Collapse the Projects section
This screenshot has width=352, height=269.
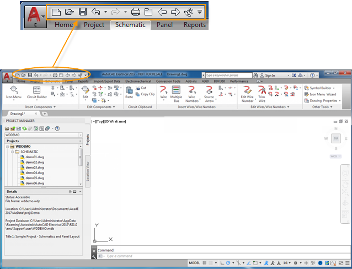[x=80, y=141]
